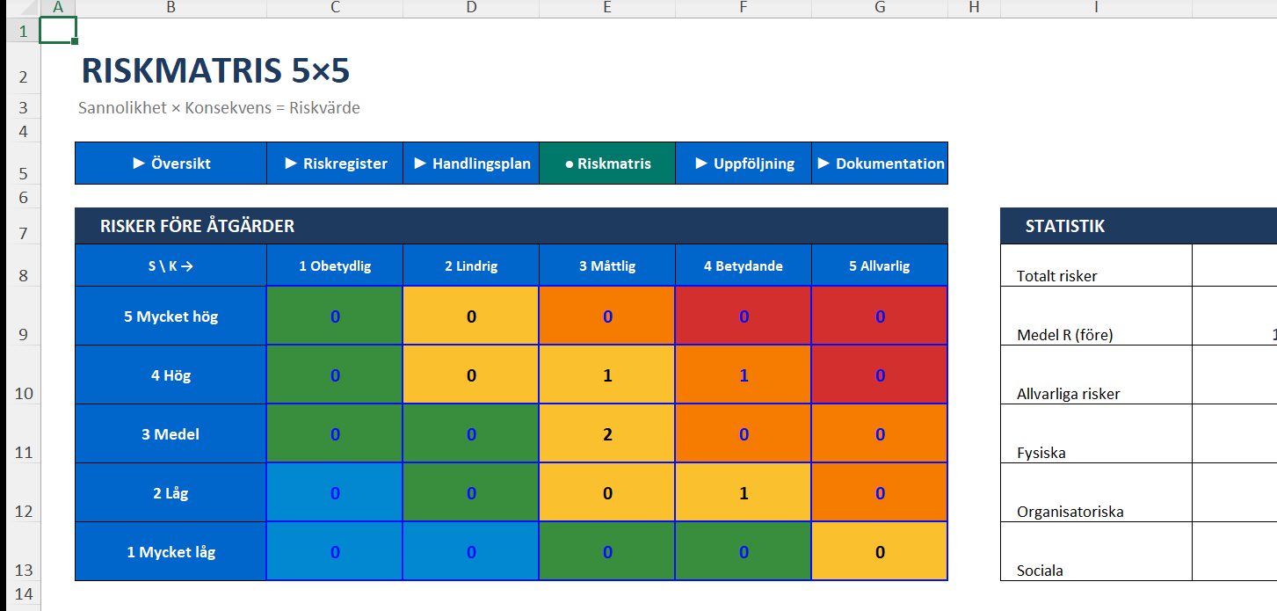This screenshot has height=611, width=1277.
Task: Select the '1 Mycket låg' row label
Action: (171, 551)
